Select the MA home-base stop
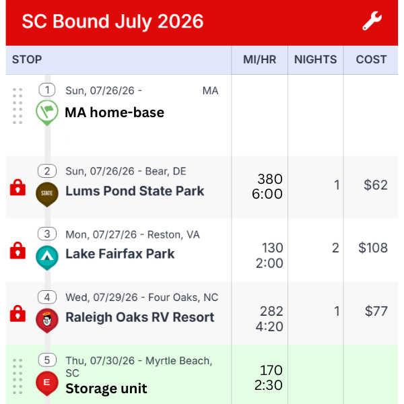404x404 pixels. [114, 112]
